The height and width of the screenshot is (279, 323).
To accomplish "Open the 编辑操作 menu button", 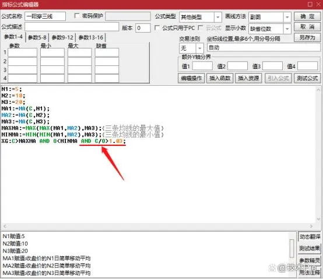I will click(191, 78).
